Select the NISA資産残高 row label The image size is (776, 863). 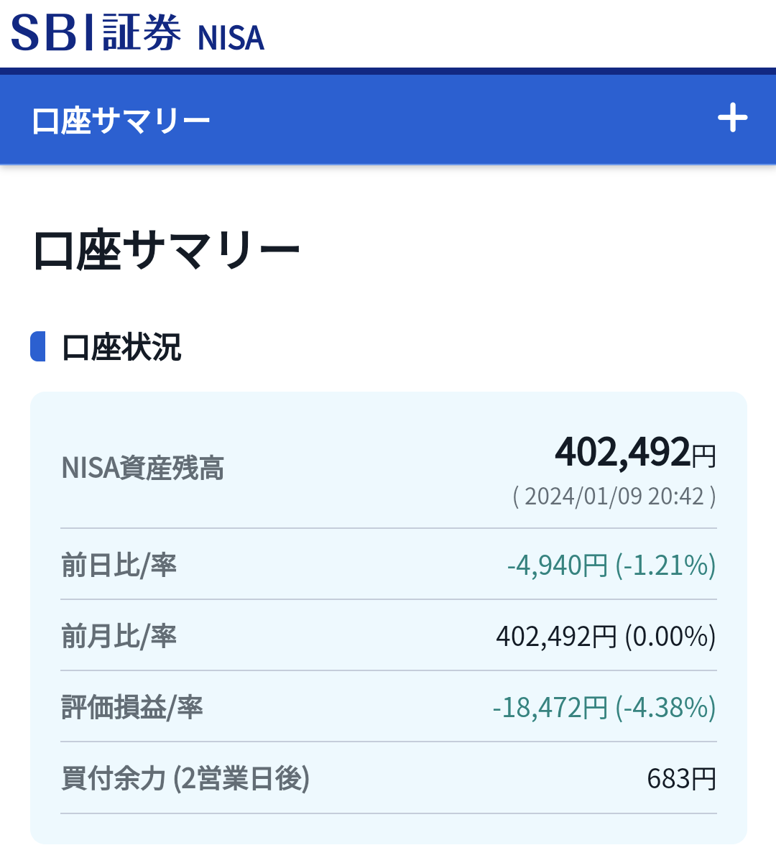pyautogui.click(x=142, y=469)
